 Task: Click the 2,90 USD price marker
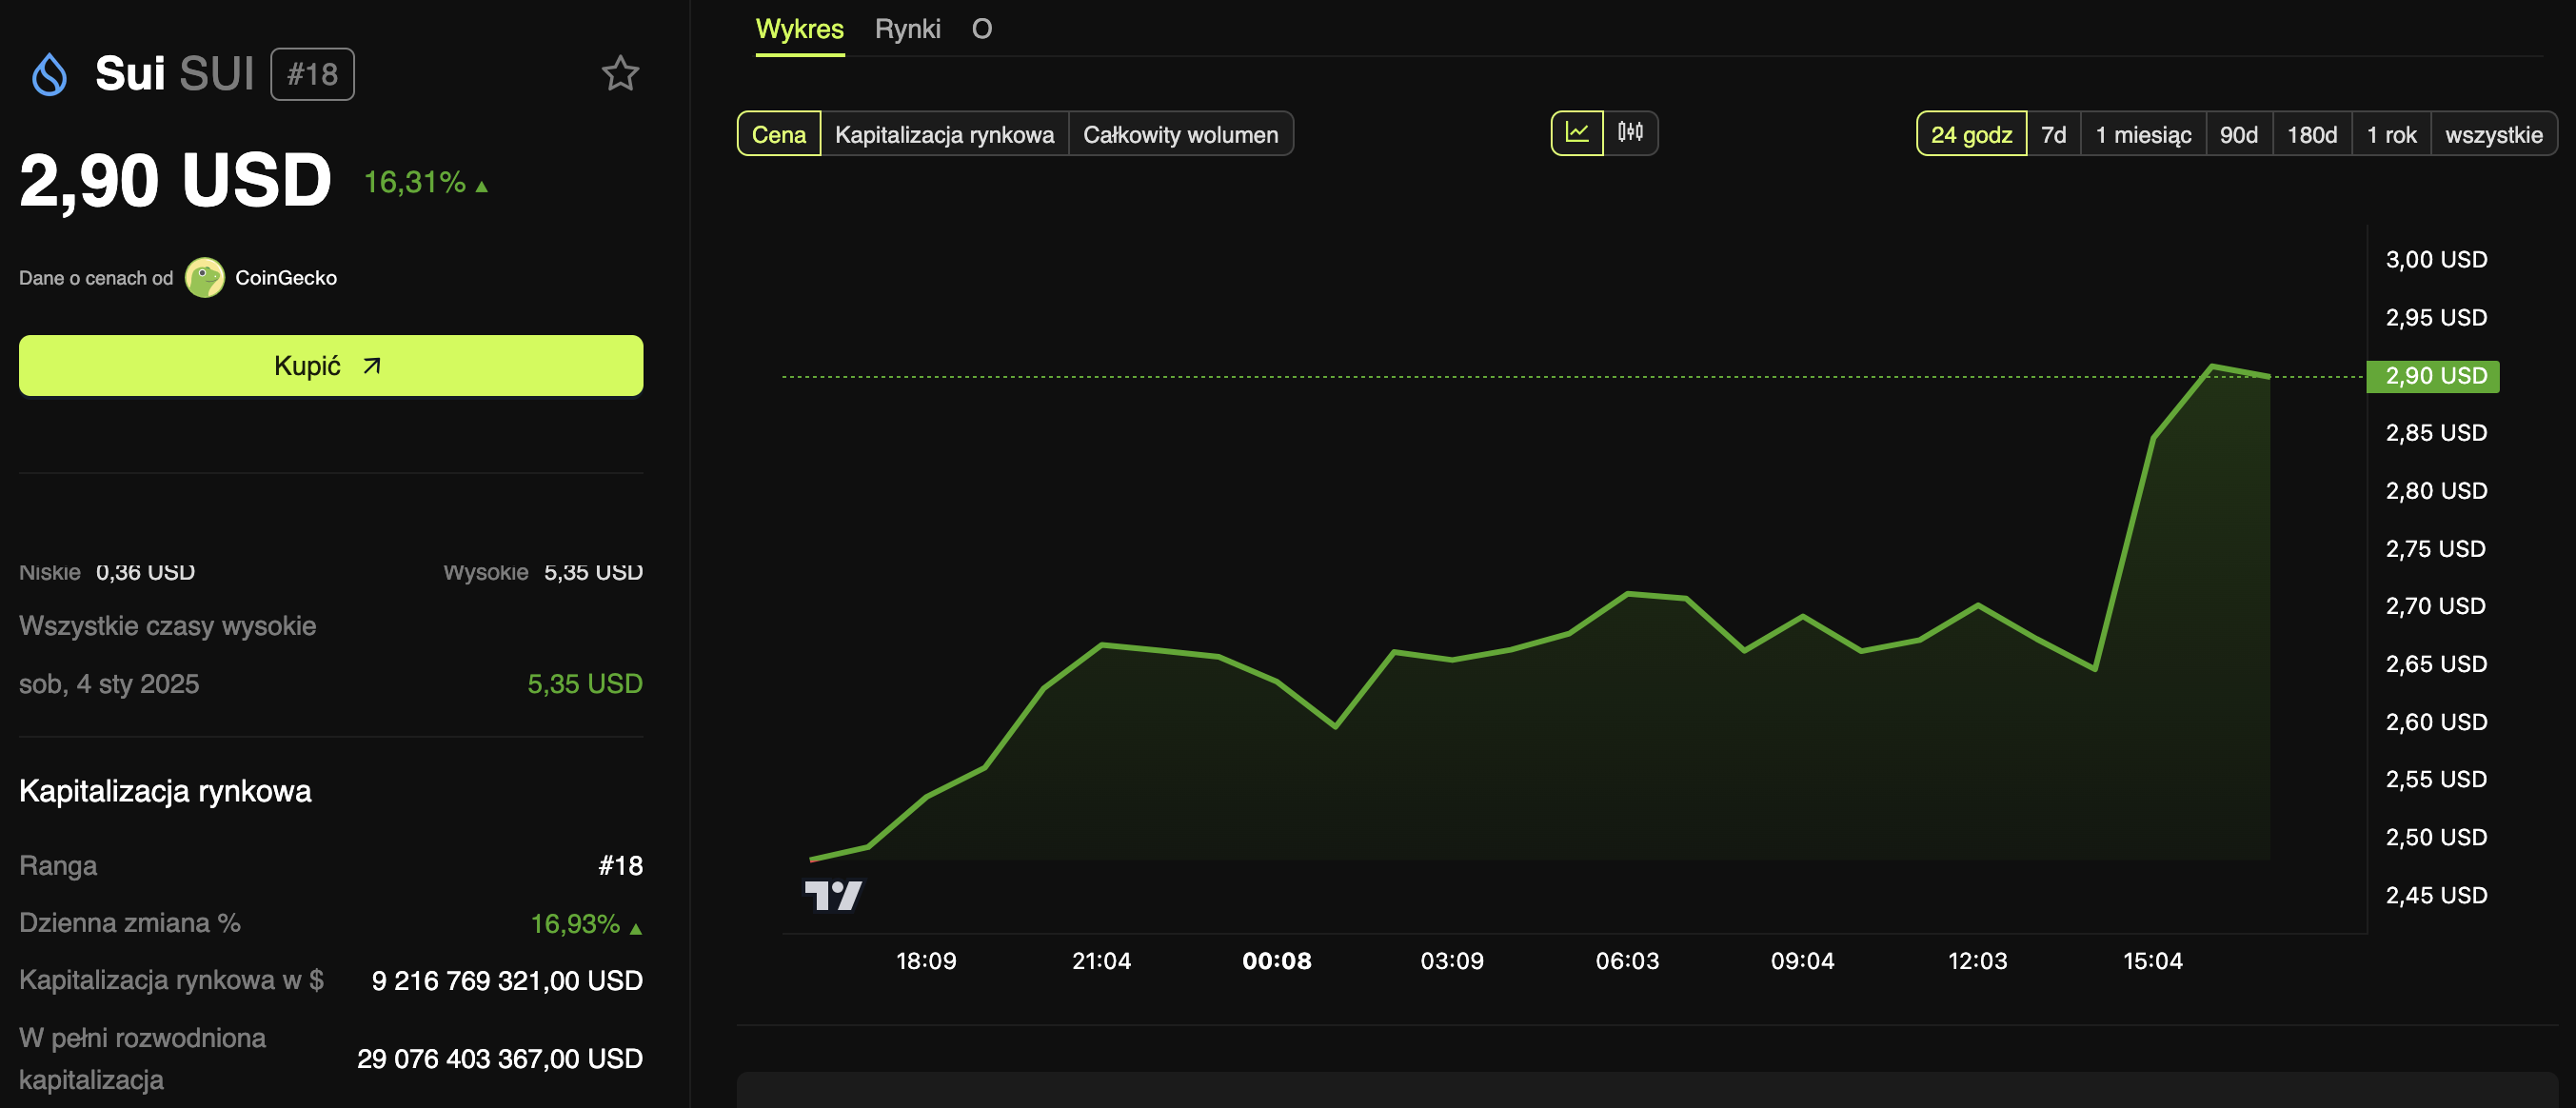click(x=2432, y=376)
